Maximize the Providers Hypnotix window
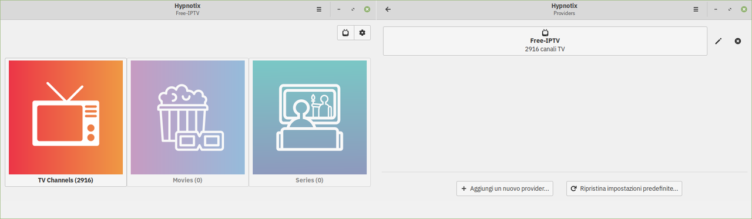This screenshot has height=219, width=752. click(730, 9)
